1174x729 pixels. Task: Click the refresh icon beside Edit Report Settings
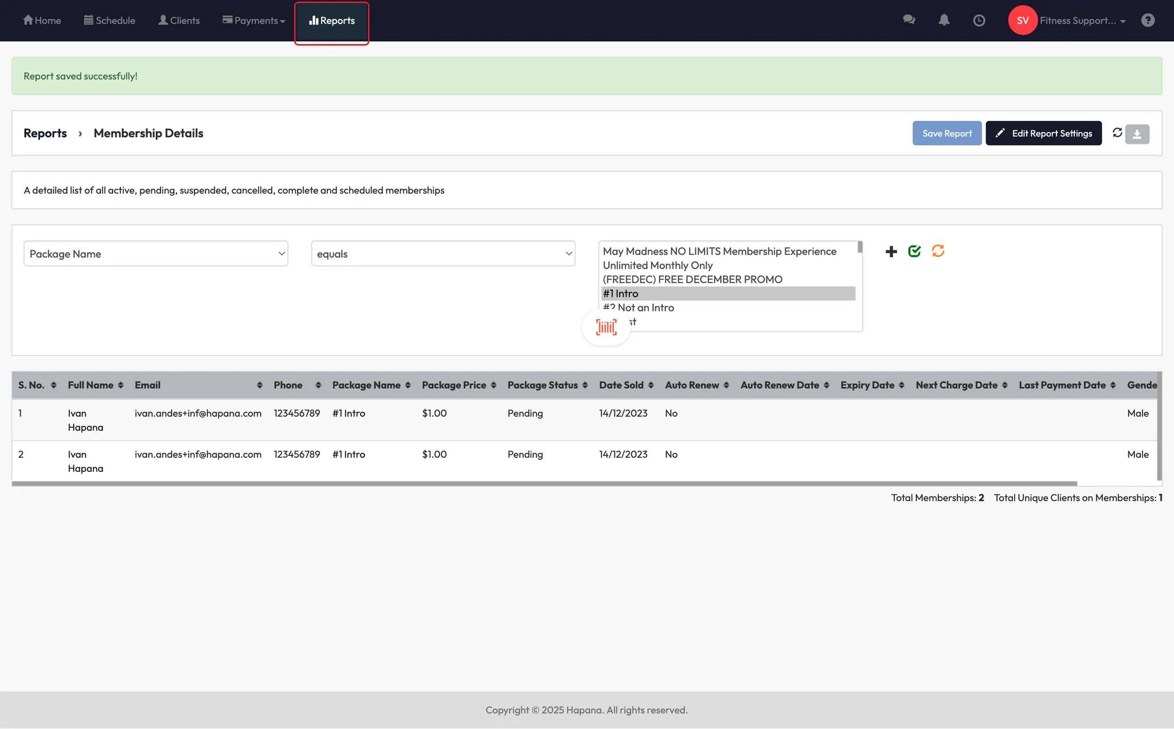point(1117,133)
